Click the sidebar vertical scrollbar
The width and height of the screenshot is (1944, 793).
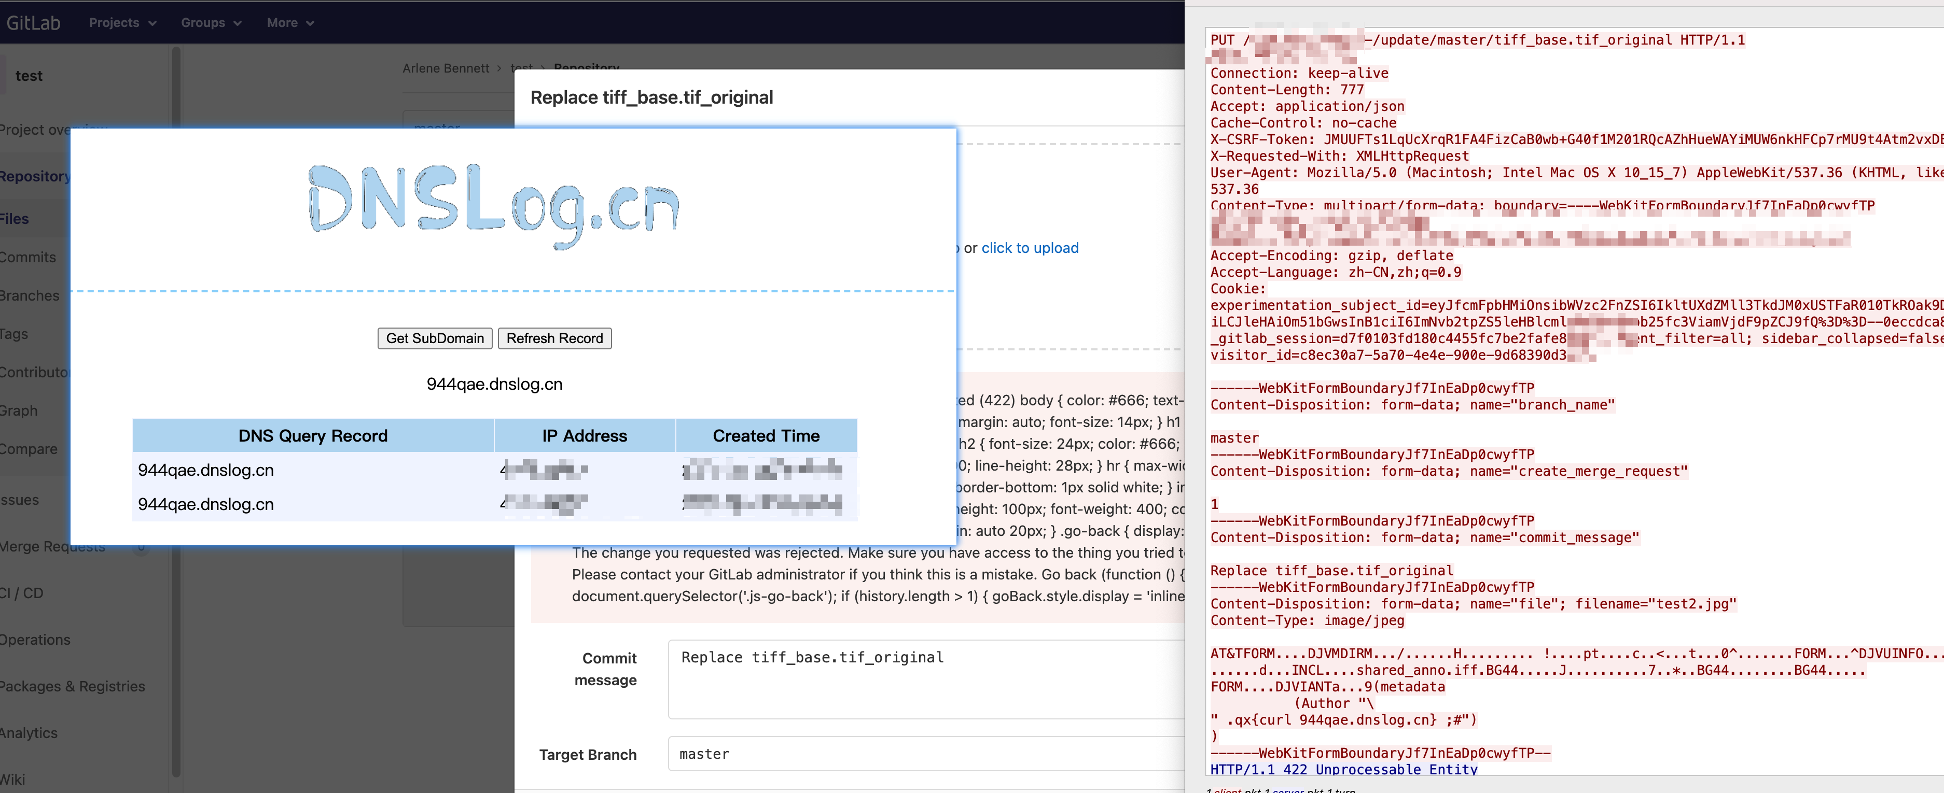176,411
